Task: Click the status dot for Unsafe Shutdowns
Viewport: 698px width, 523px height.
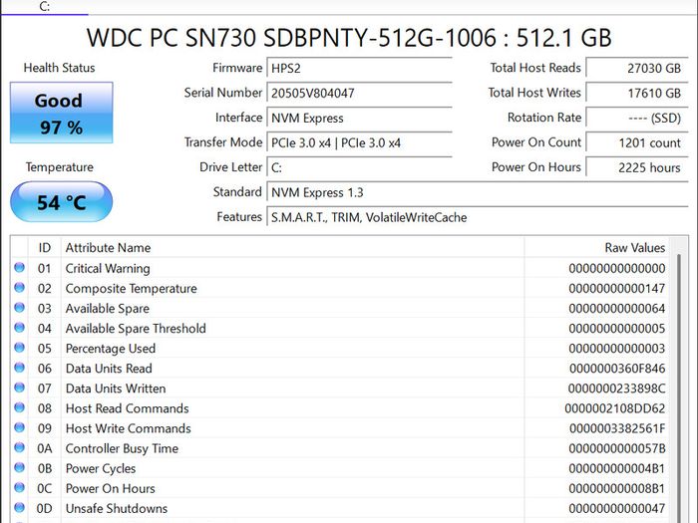Action: [19, 507]
